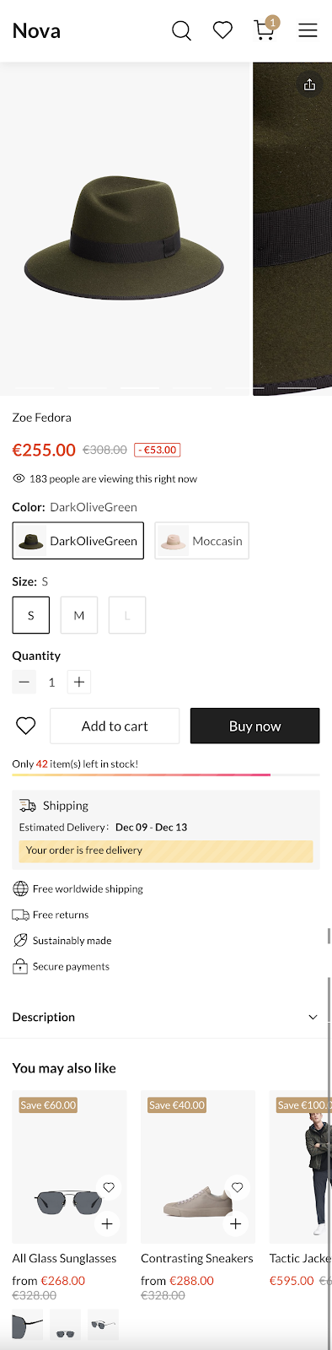Image resolution: width=332 pixels, height=1350 pixels.
Task: Share the product via share icon
Action: tap(309, 84)
